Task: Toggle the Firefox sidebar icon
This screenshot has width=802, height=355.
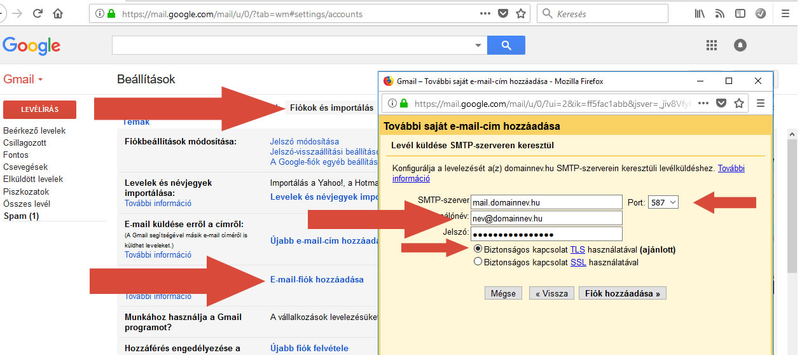Action: click(x=740, y=13)
